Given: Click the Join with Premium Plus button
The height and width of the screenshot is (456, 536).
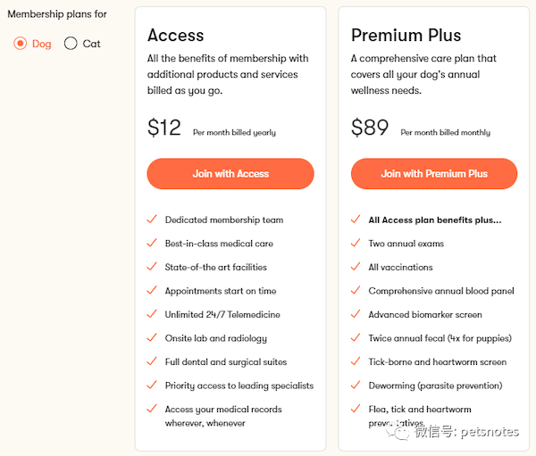Looking at the screenshot, I should point(434,173).
